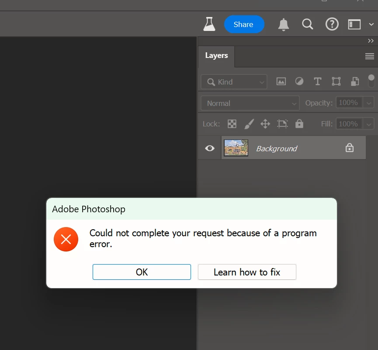Toggle prevent artboard auto-nesting lock
This screenshot has height=350, width=378.
pyautogui.click(x=282, y=124)
